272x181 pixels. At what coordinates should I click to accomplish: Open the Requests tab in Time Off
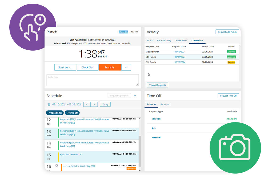pos(165,104)
